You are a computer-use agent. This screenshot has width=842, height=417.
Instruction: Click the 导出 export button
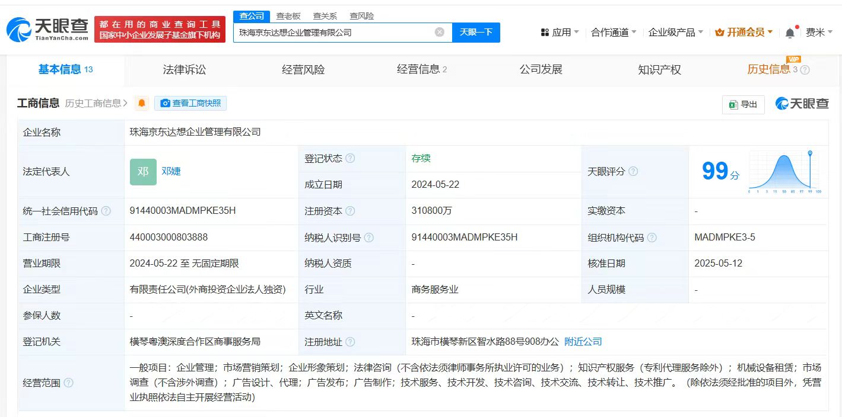pyautogui.click(x=743, y=104)
